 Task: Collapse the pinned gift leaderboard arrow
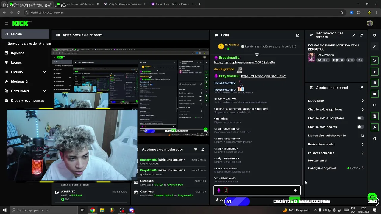[x=257, y=55]
